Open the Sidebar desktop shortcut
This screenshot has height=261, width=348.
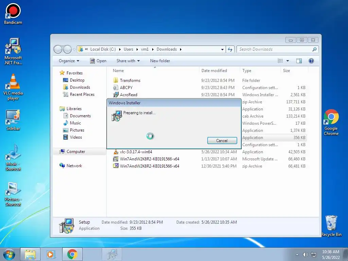pyautogui.click(x=13, y=120)
